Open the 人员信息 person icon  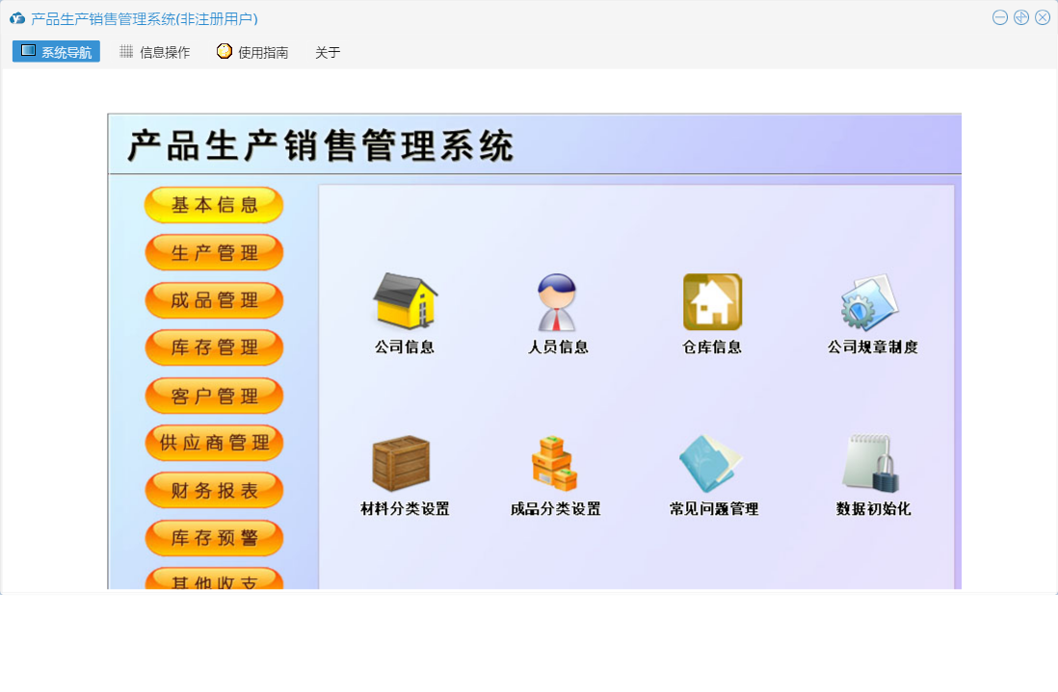point(557,302)
